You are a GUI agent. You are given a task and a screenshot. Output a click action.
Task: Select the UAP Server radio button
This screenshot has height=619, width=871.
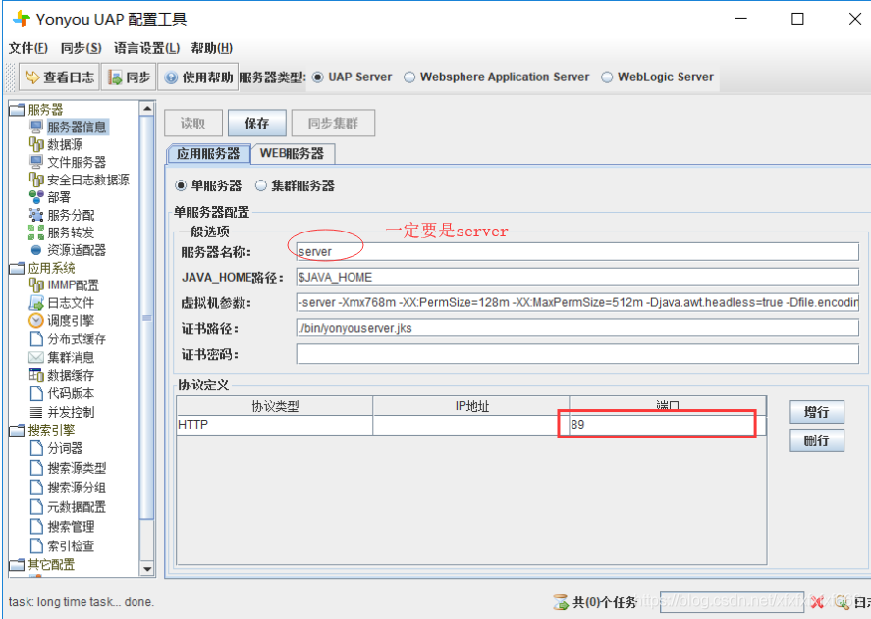pos(318,77)
